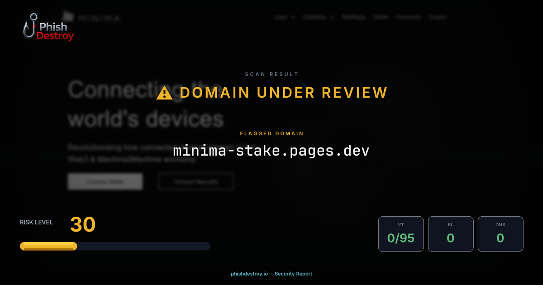Click the warning triangle beside DOMAIN UNDER REVIEW
Viewport: 543px width, 285px height.
click(x=164, y=92)
